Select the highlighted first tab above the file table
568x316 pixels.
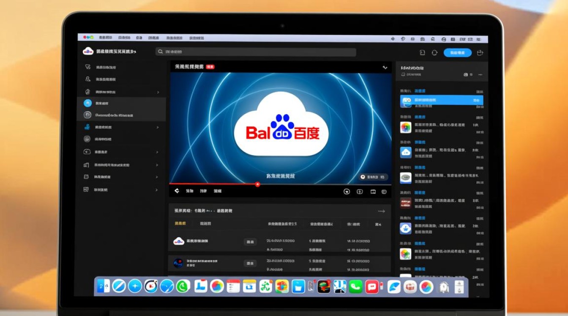(x=180, y=224)
